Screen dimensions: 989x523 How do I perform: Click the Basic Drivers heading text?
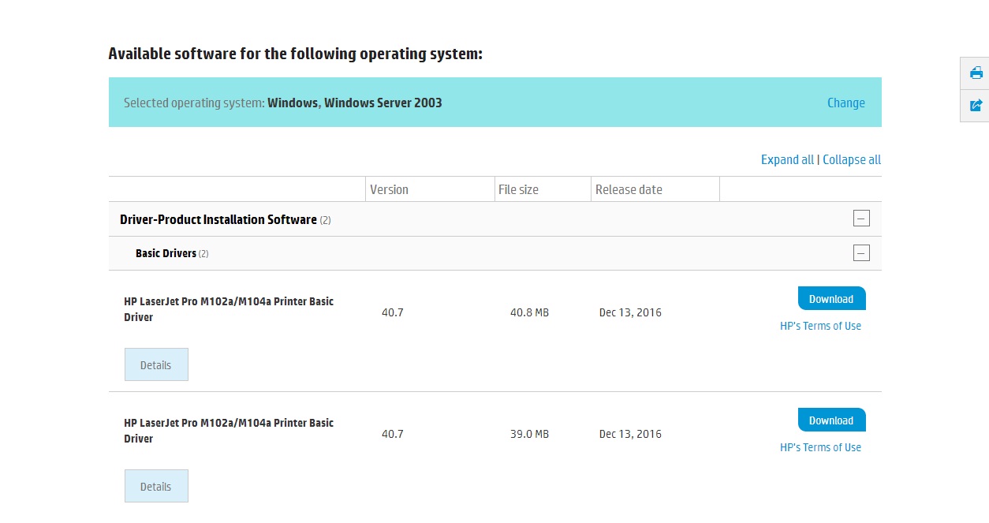click(166, 253)
